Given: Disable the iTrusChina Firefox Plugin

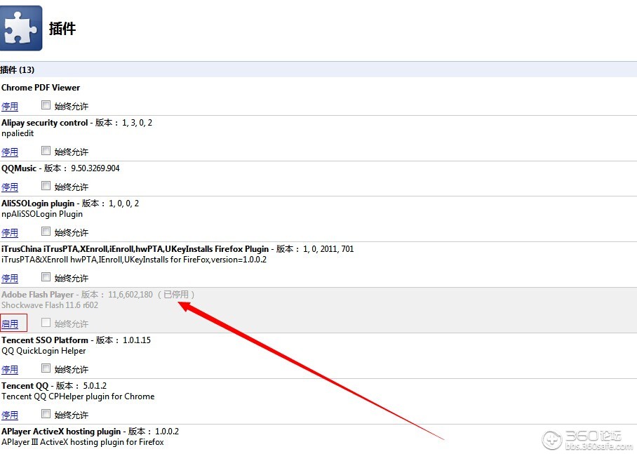Looking at the screenshot, I should 10,278.
